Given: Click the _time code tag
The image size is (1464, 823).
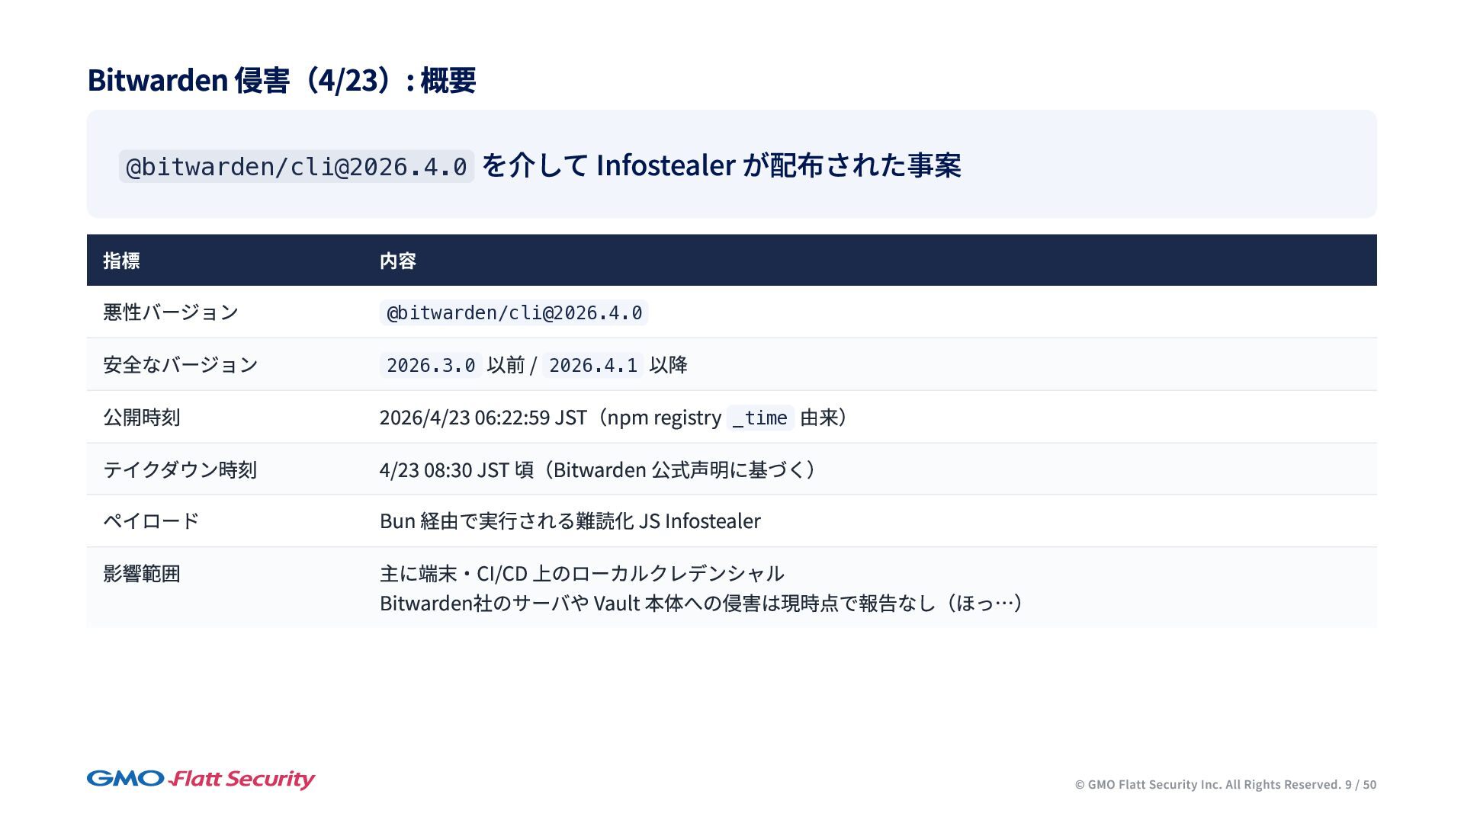Looking at the screenshot, I should 759,418.
